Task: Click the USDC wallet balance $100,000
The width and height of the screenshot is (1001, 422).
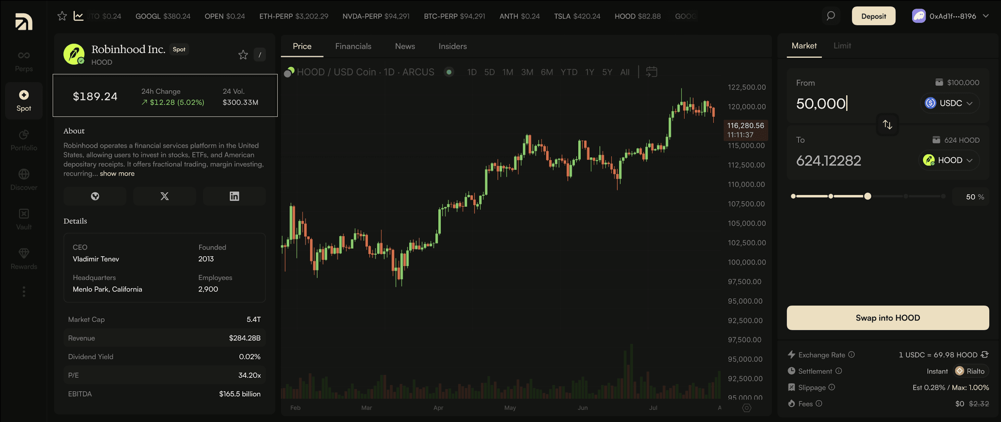Action: pyautogui.click(x=957, y=83)
